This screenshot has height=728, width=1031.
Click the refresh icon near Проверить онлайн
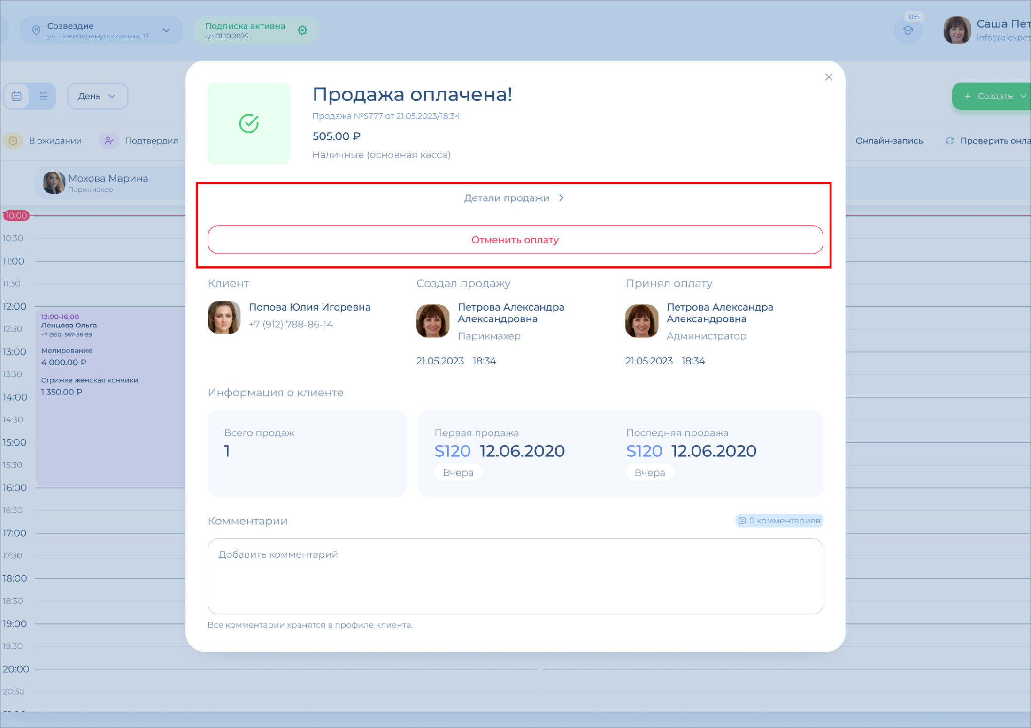949,141
